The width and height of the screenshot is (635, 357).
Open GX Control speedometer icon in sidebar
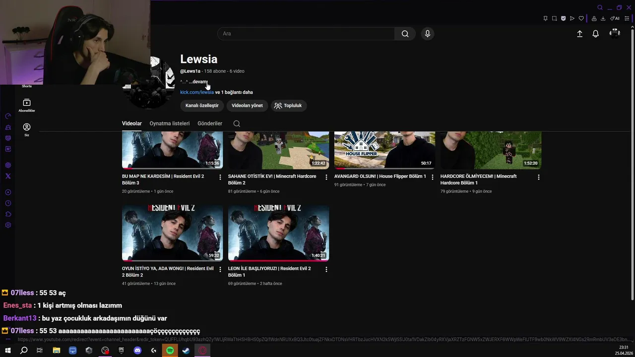point(8,116)
